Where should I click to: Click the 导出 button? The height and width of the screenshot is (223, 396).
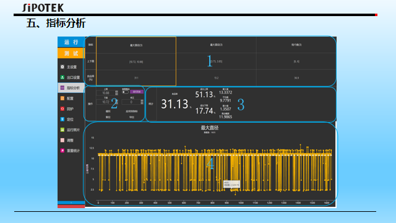tap(132, 117)
